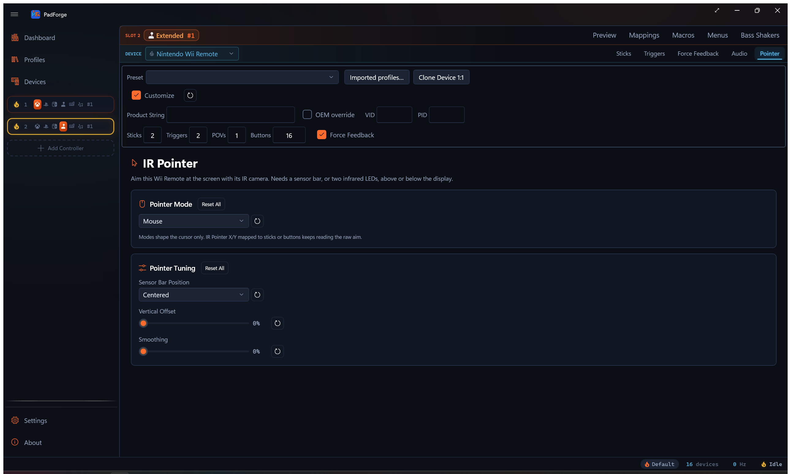Open the Triggers sub-tab
Viewport: 791px width, 474px height.
[654, 53]
